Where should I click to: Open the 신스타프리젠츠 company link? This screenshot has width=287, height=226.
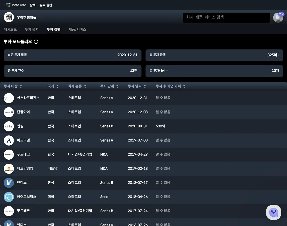(28, 98)
